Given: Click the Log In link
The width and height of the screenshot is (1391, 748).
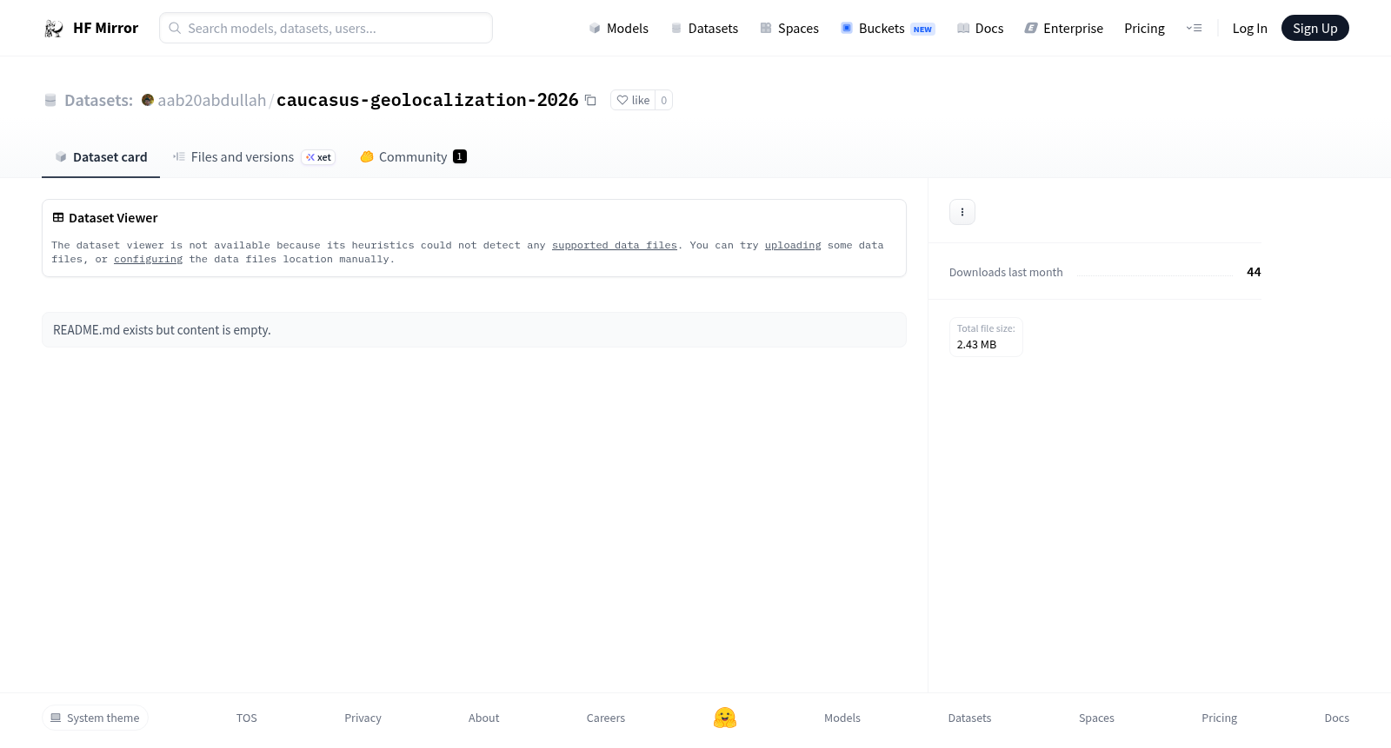Looking at the screenshot, I should [x=1249, y=28].
